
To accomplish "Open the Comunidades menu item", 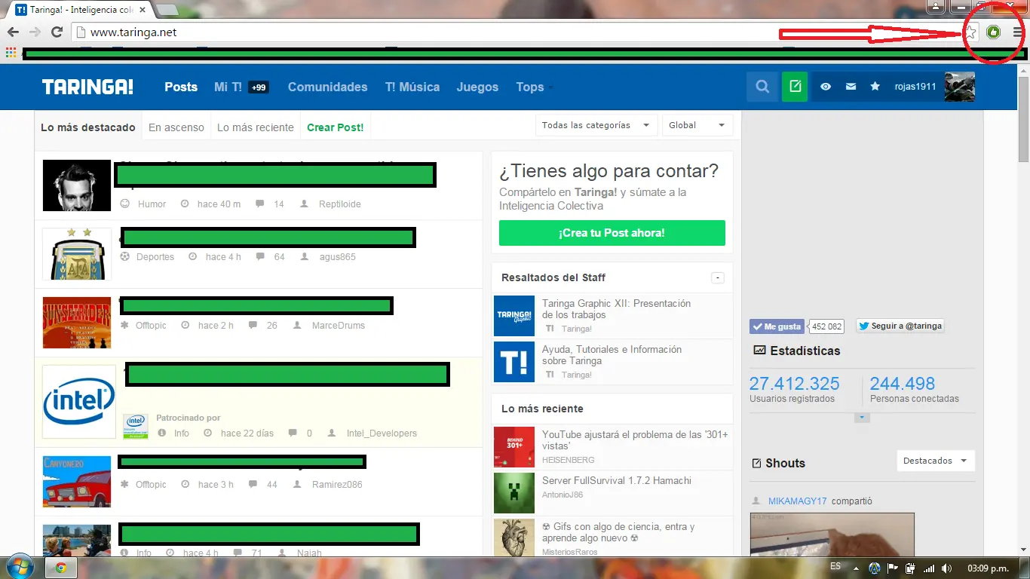I will click(x=327, y=87).
